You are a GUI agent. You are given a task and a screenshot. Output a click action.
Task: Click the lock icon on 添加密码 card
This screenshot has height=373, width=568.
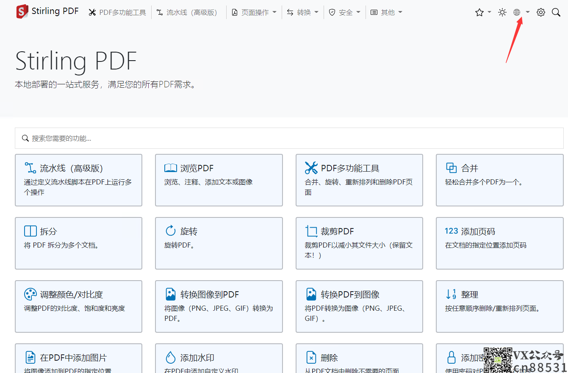click(452, 357)
